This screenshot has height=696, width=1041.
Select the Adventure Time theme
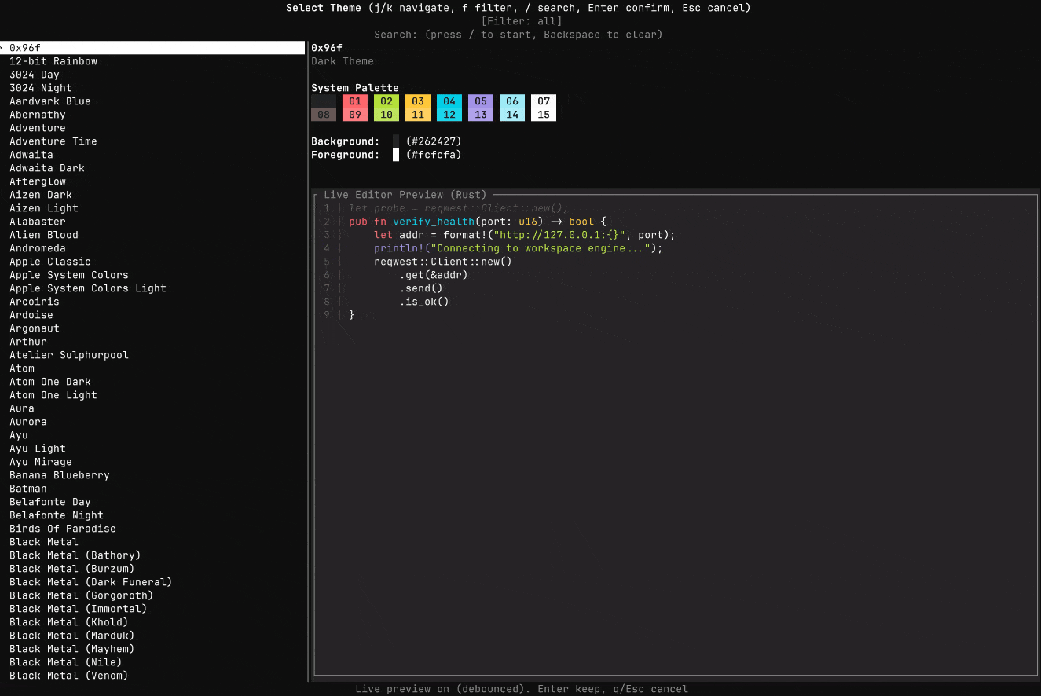tap(53, 141)
